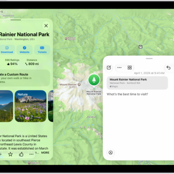Open the place card three-dots menu

tap(31, 154)
